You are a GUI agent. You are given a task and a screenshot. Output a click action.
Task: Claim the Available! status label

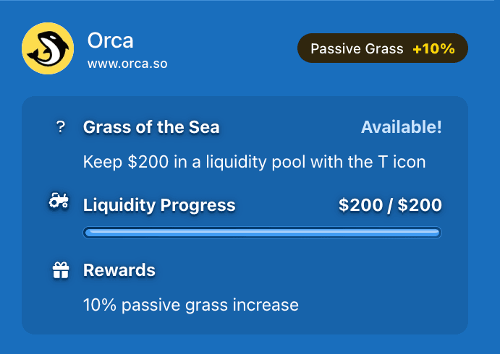click(x=402, y=127)
